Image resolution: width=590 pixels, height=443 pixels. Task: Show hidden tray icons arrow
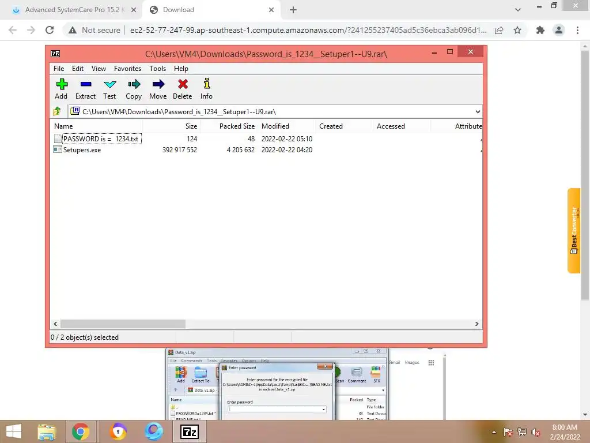[x=494, y=432]
